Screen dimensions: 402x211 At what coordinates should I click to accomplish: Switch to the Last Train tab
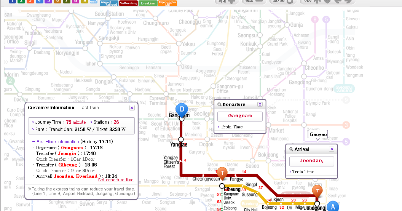coord(89,108)
